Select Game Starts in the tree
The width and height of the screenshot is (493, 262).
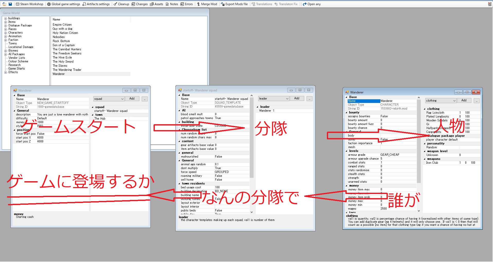pos(17,69)
